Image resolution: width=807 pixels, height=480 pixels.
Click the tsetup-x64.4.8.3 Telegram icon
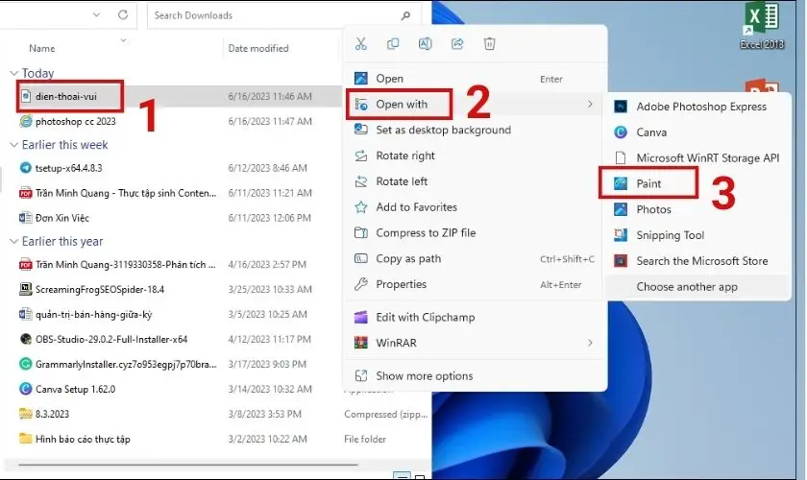(x=26, y=168)
